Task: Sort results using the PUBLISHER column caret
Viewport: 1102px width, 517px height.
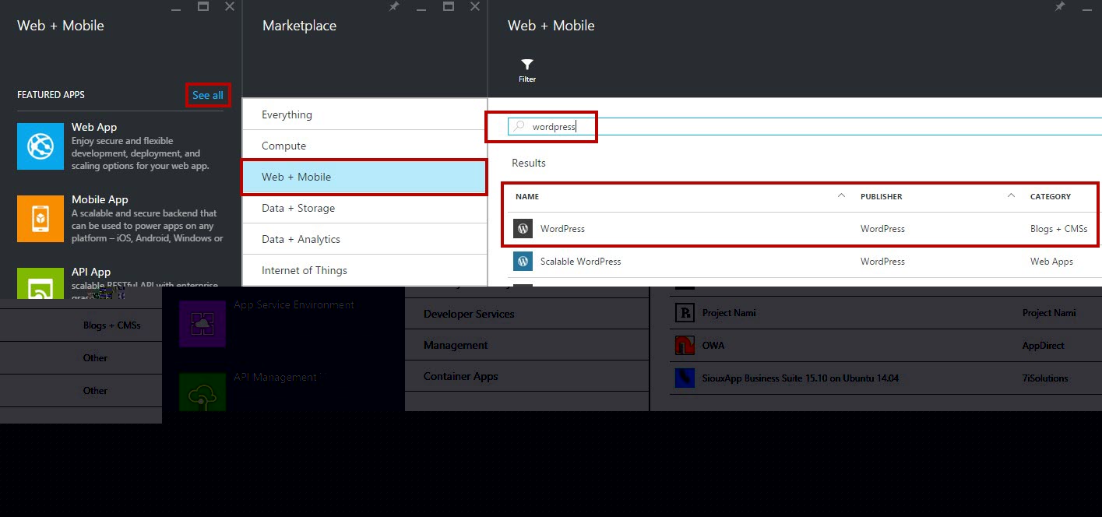Action: (x=1011, y=195)
